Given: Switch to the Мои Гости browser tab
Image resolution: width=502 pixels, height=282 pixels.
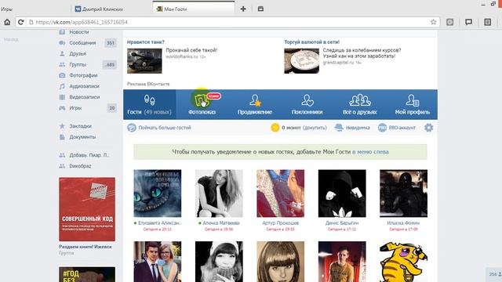Looking at the screenshot, I should (x=194, y=9).
